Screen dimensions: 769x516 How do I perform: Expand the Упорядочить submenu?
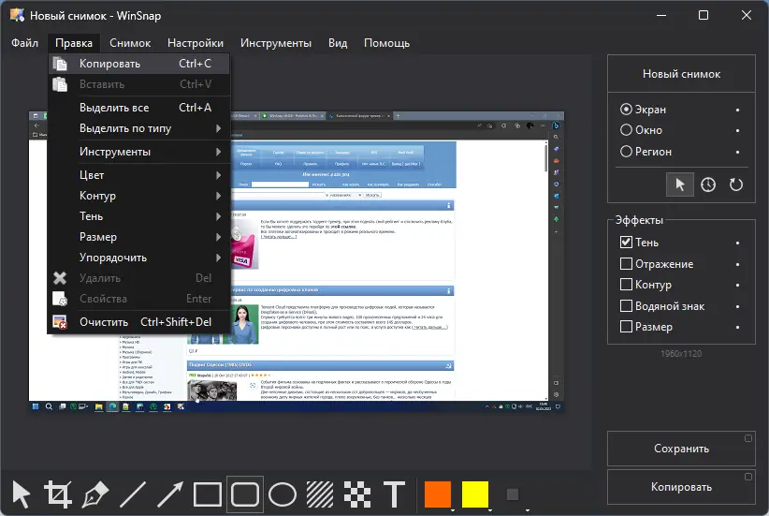[138, 258]
